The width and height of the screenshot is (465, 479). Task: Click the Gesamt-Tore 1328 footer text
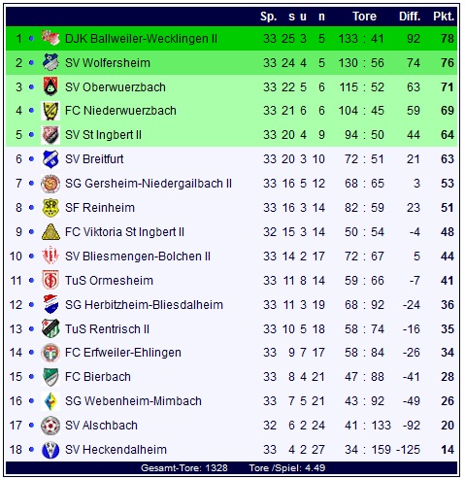point(184,468)
